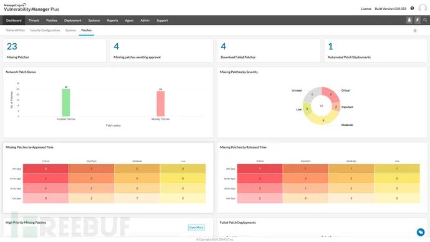430x242 pixels.
Task: Open the Threats menu
Action: tap(34, 21)
